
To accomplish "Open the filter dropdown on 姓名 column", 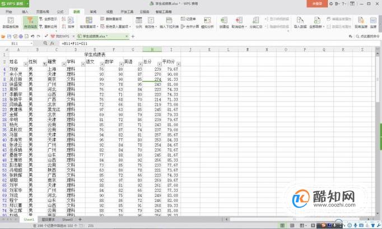I will point(26,64).
